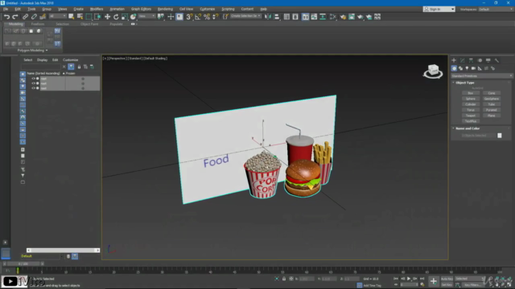The width and height of the screenshot is (515, 289).
Task: Select the Lights creation category icon
Action: [467, 68]
